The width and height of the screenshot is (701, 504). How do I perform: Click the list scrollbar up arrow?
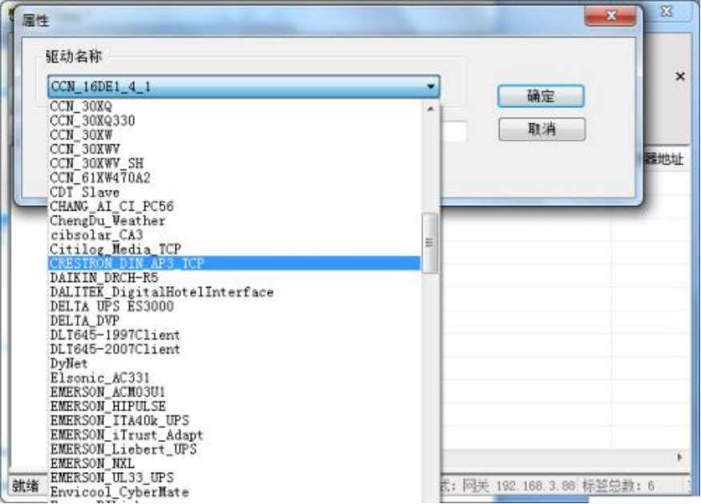(430, 109)
